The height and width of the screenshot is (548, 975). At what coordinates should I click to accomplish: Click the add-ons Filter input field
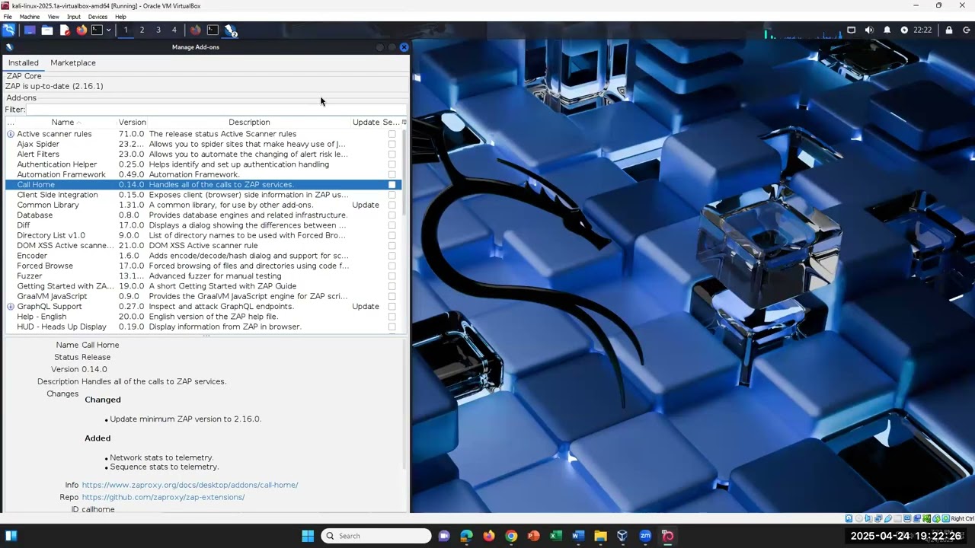(x=216, y=110)
